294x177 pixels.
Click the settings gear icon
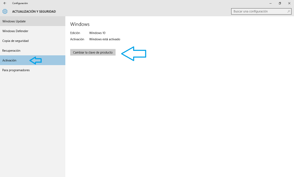point(5,11)
